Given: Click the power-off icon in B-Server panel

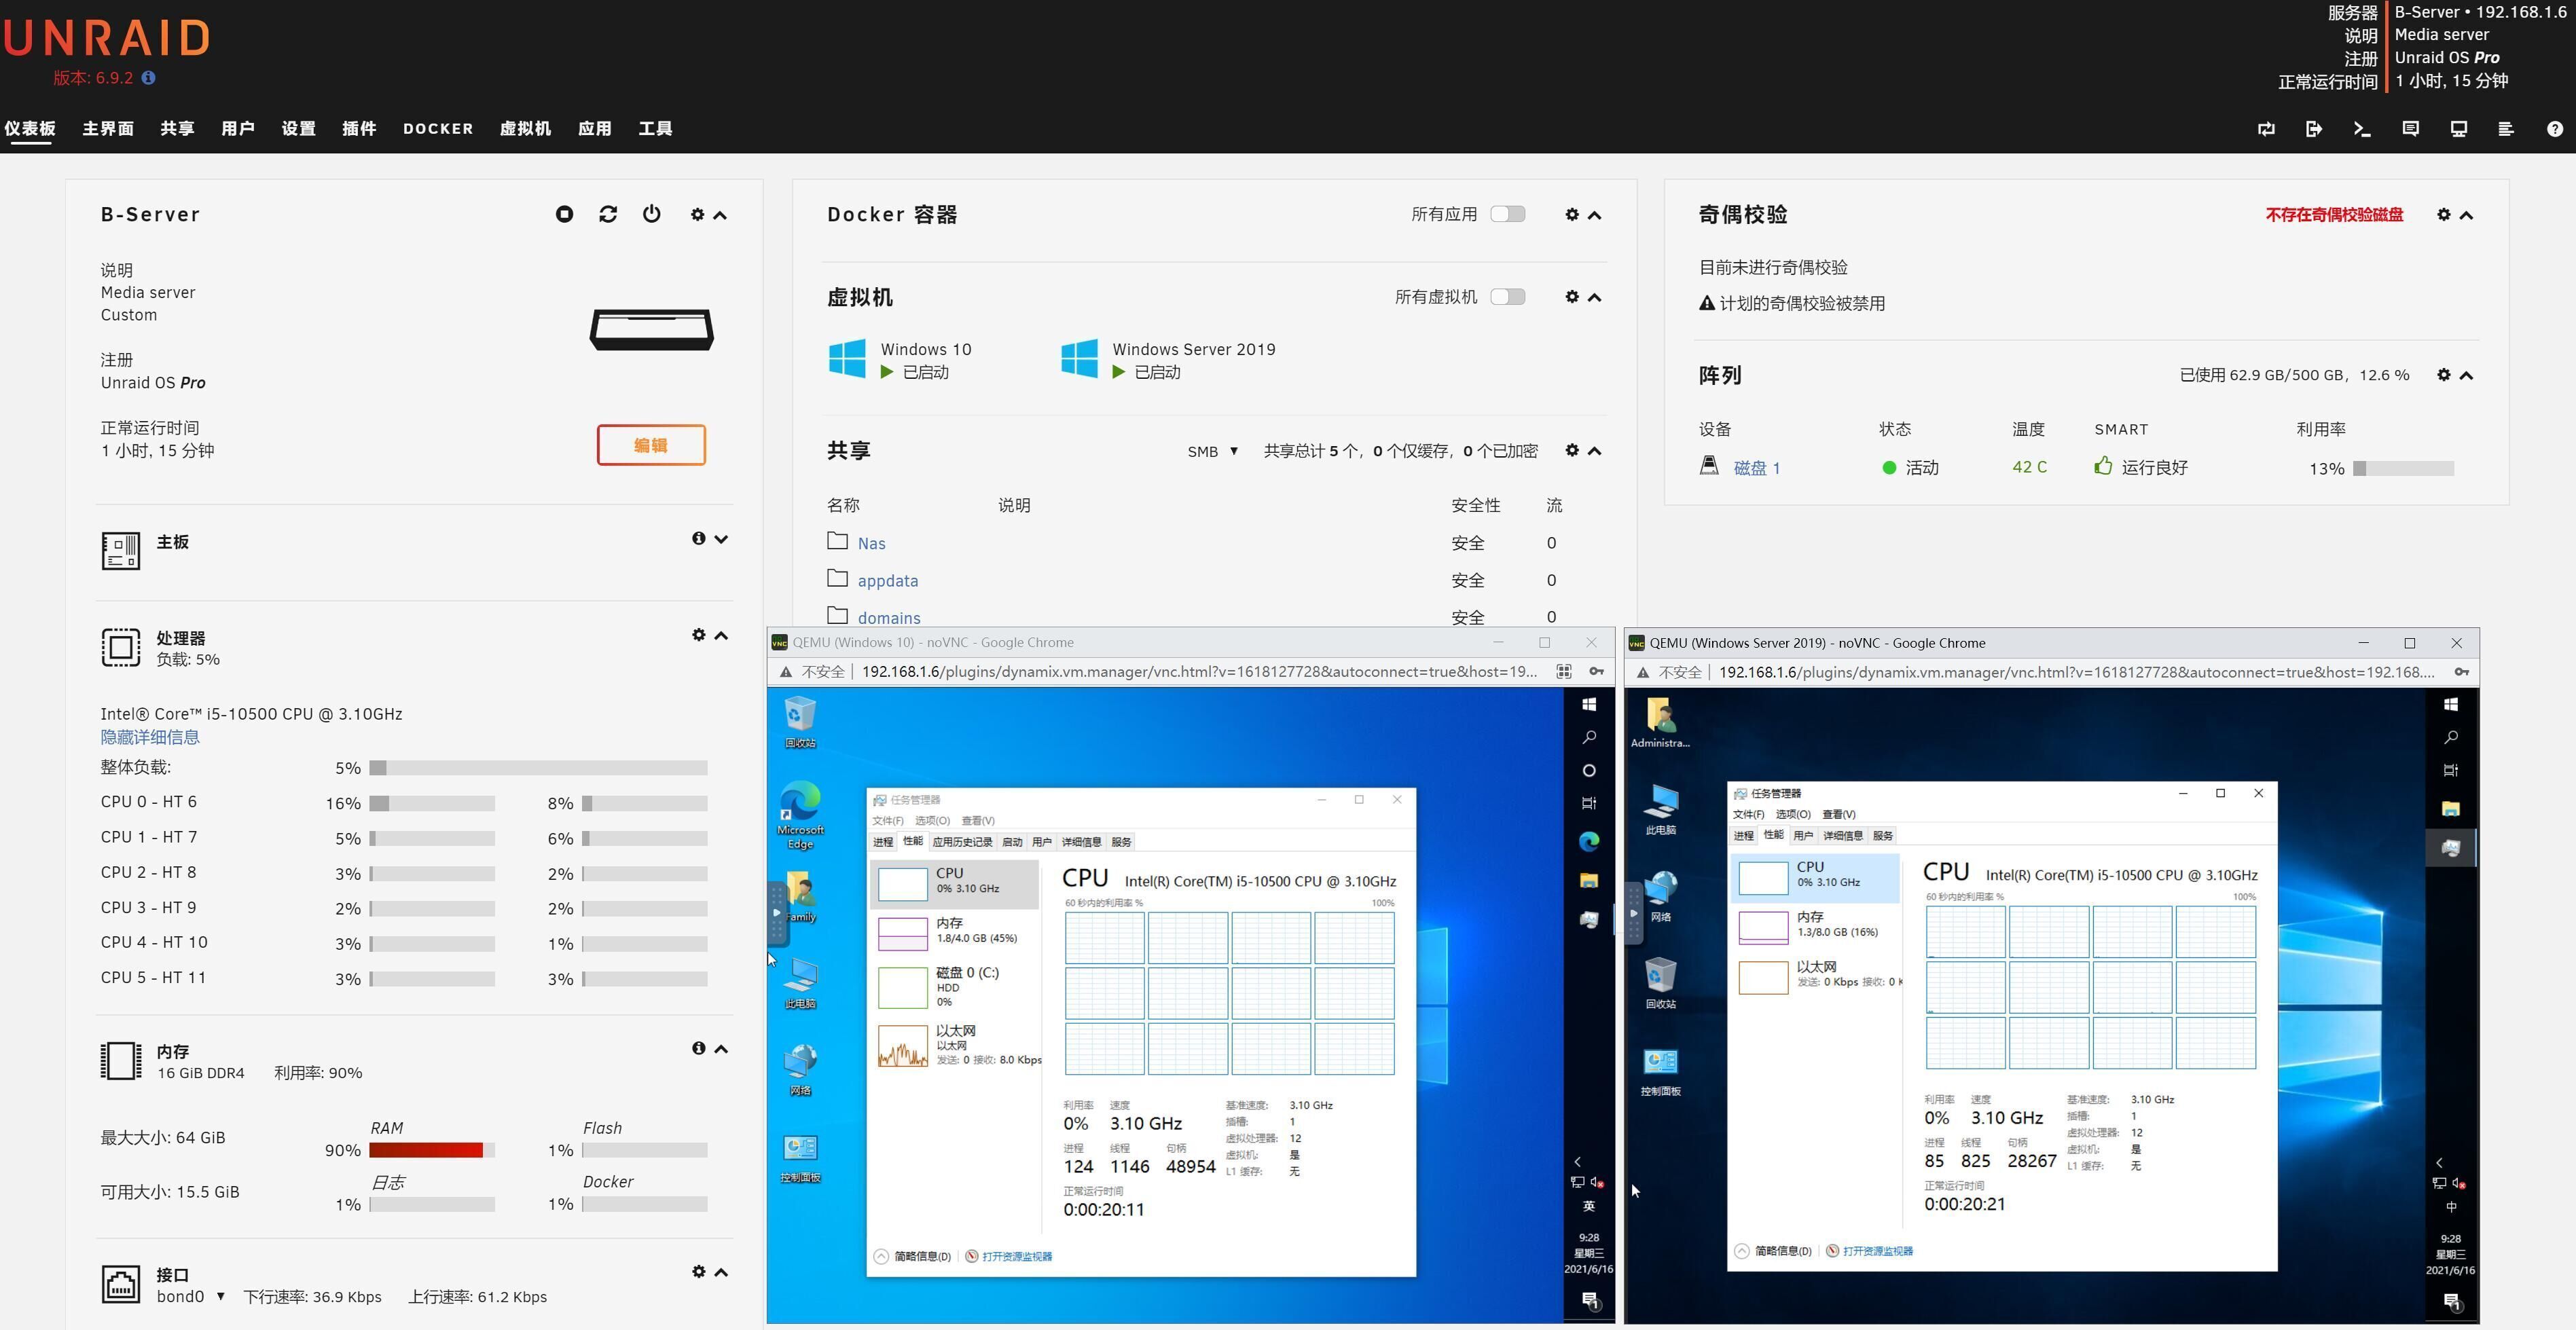Looking at the screenshot, I should pyautogui.click(x=652, y=214).
